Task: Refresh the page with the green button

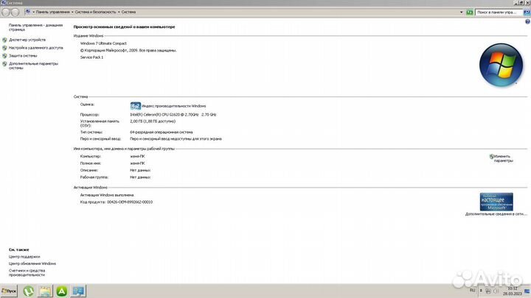Action: point(469,13)
